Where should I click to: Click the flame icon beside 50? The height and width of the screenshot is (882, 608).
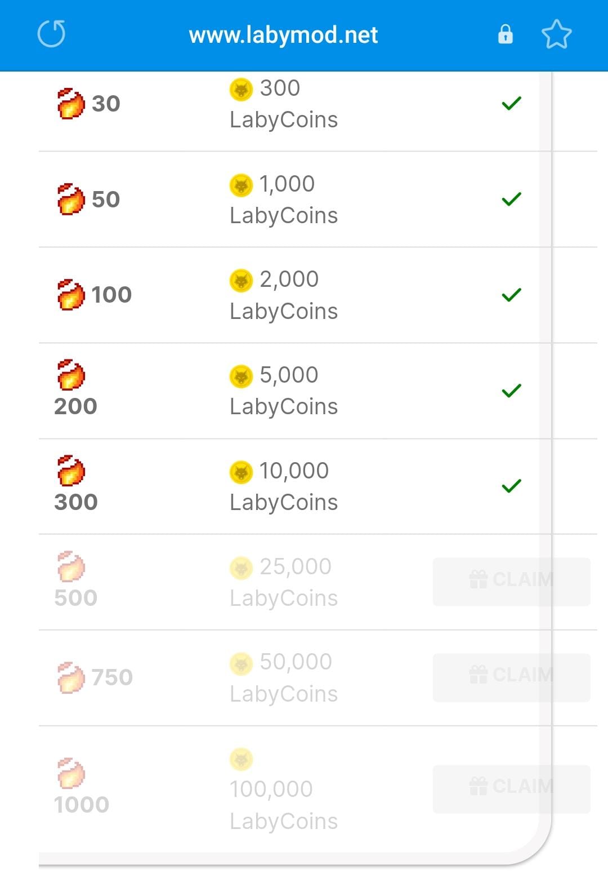click(71, 199)
